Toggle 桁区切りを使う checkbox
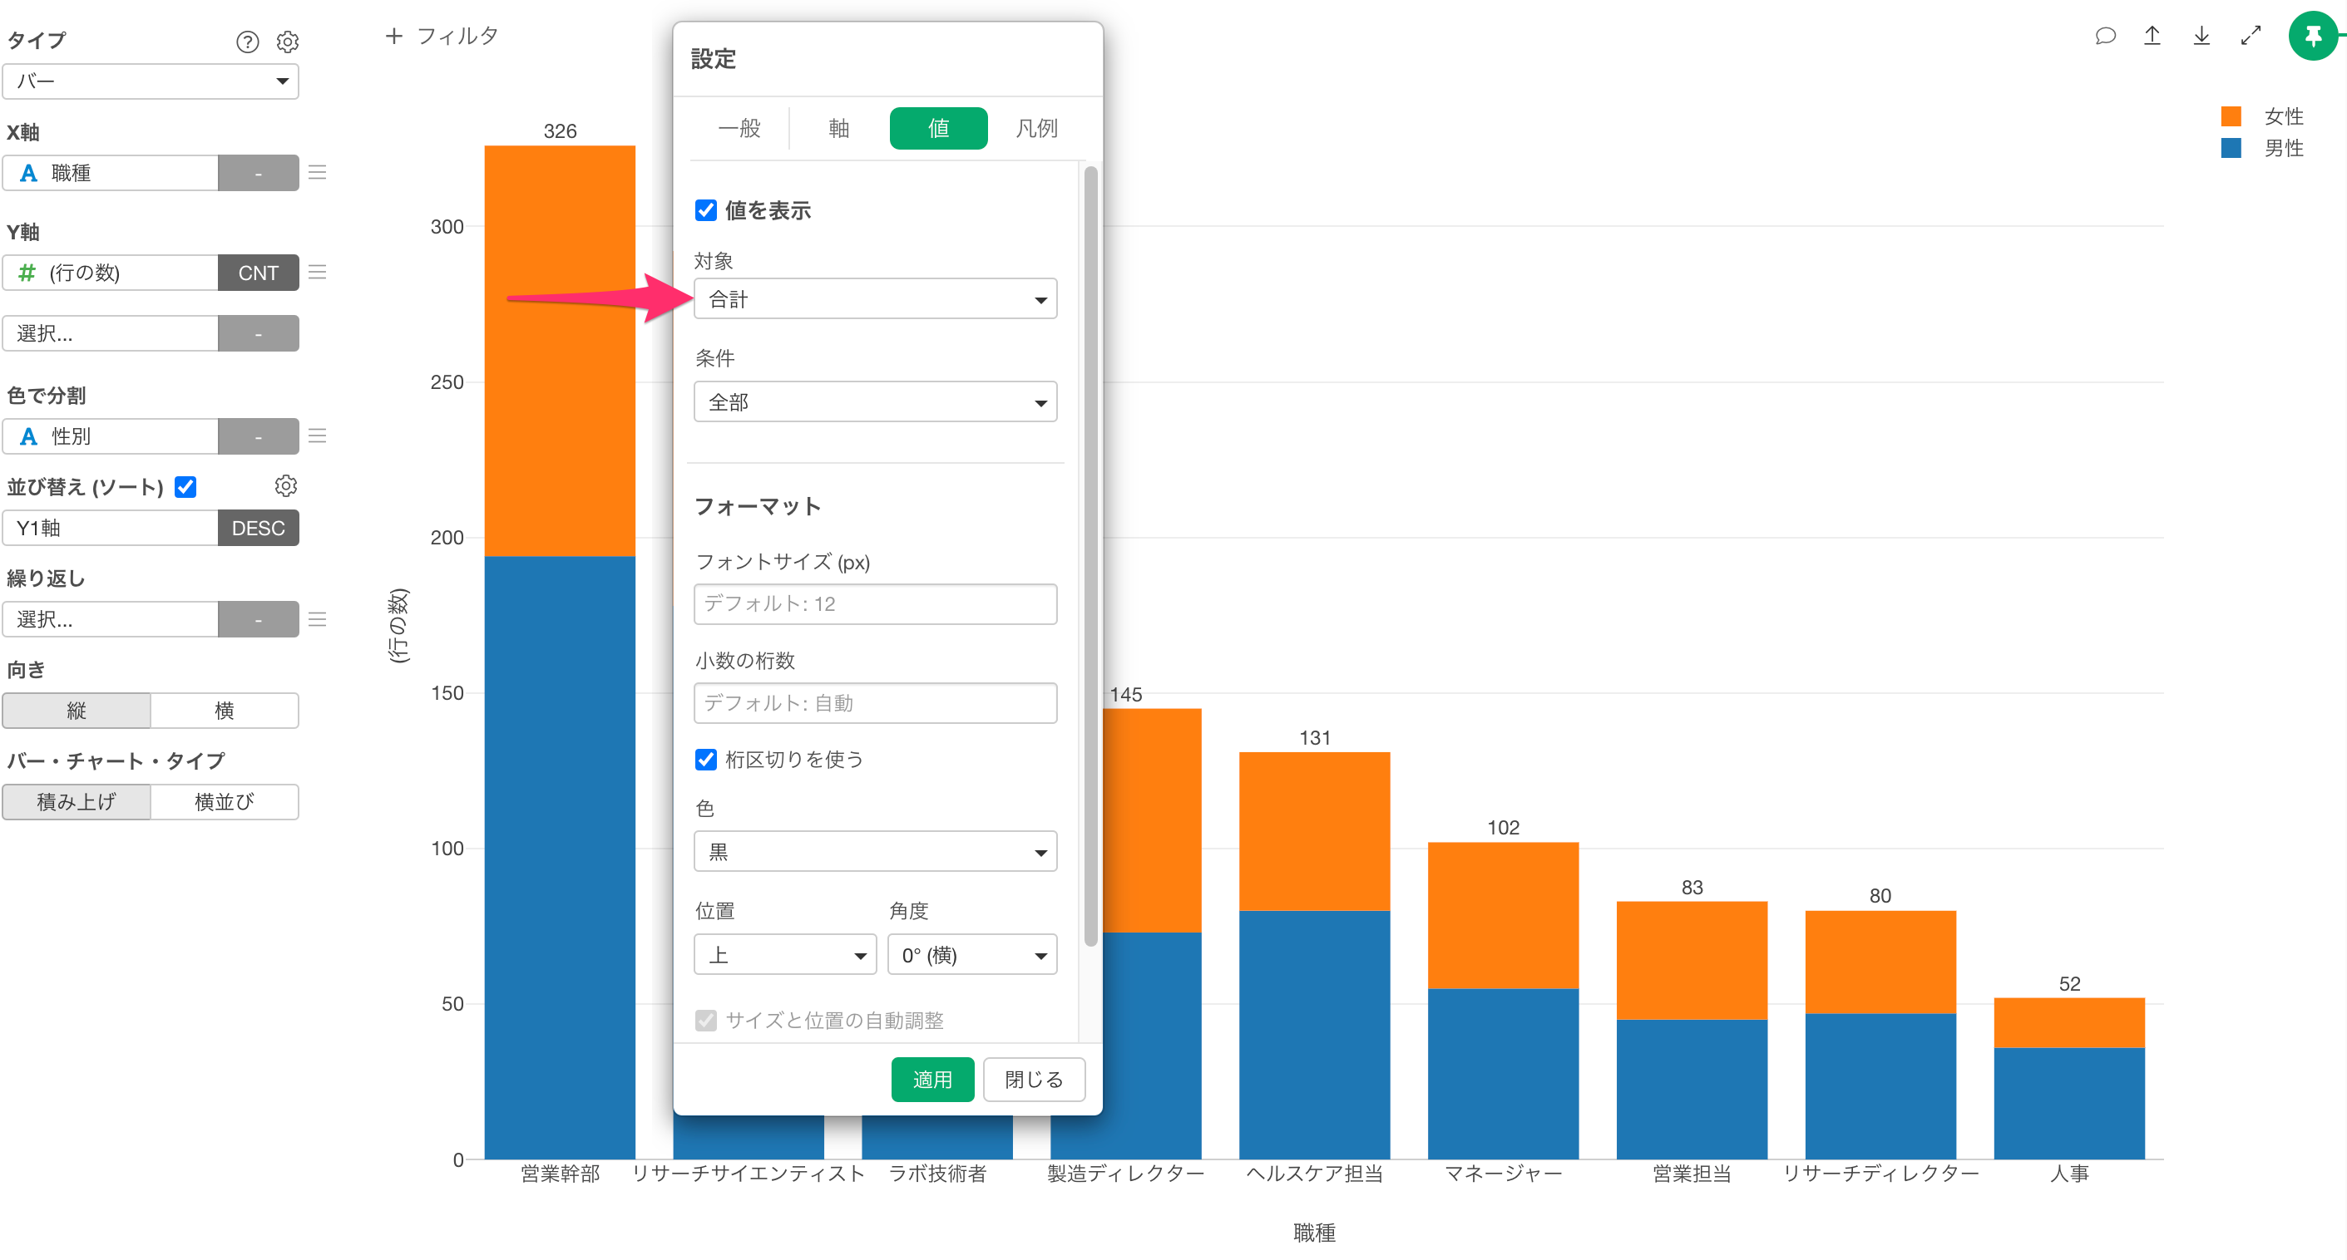Image resolution: width=2347 pixels, height=1260 pixels. (706, 760)
